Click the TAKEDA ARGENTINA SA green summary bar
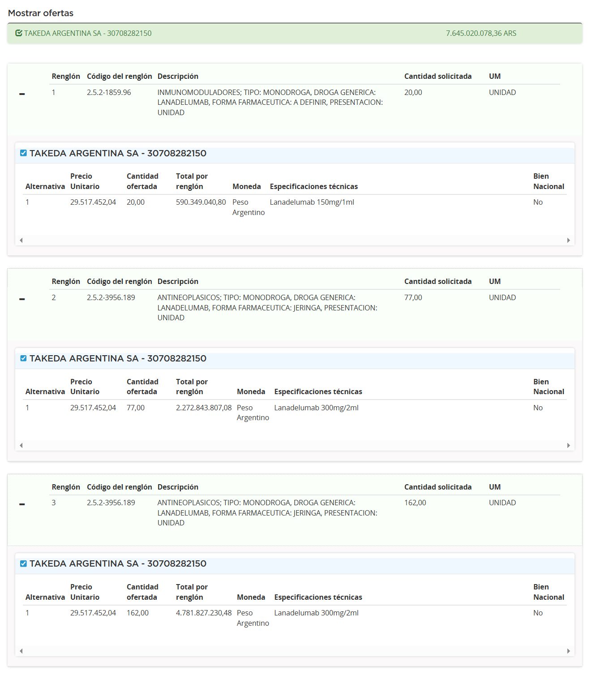This screenshot has height=675, width=592. (x=269, y=33)
